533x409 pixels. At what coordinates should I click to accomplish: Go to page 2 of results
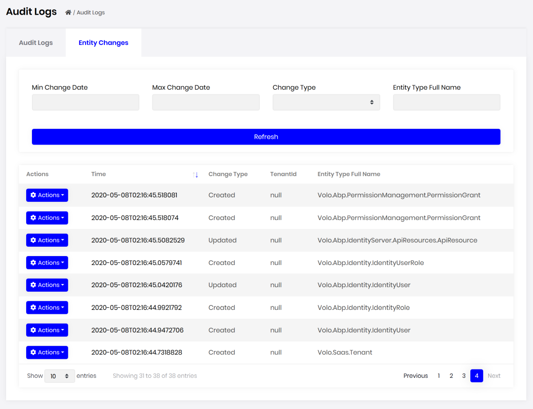(451, 376)
